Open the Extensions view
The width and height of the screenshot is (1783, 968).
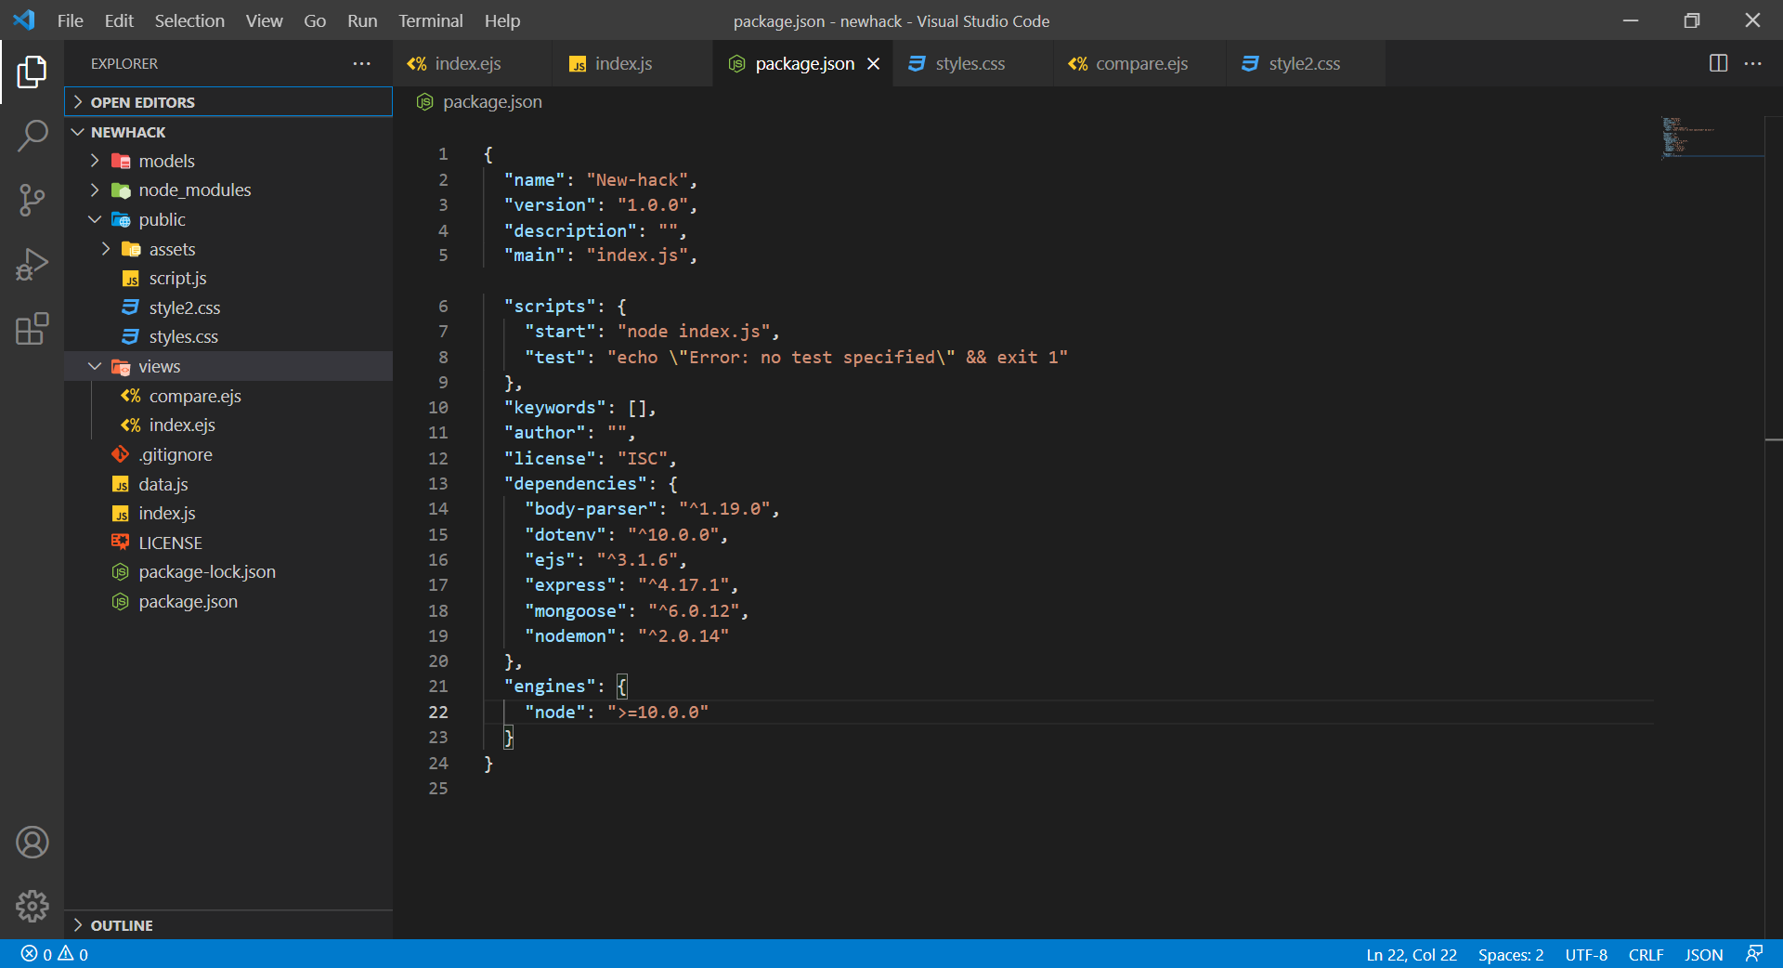coord(33,328)
